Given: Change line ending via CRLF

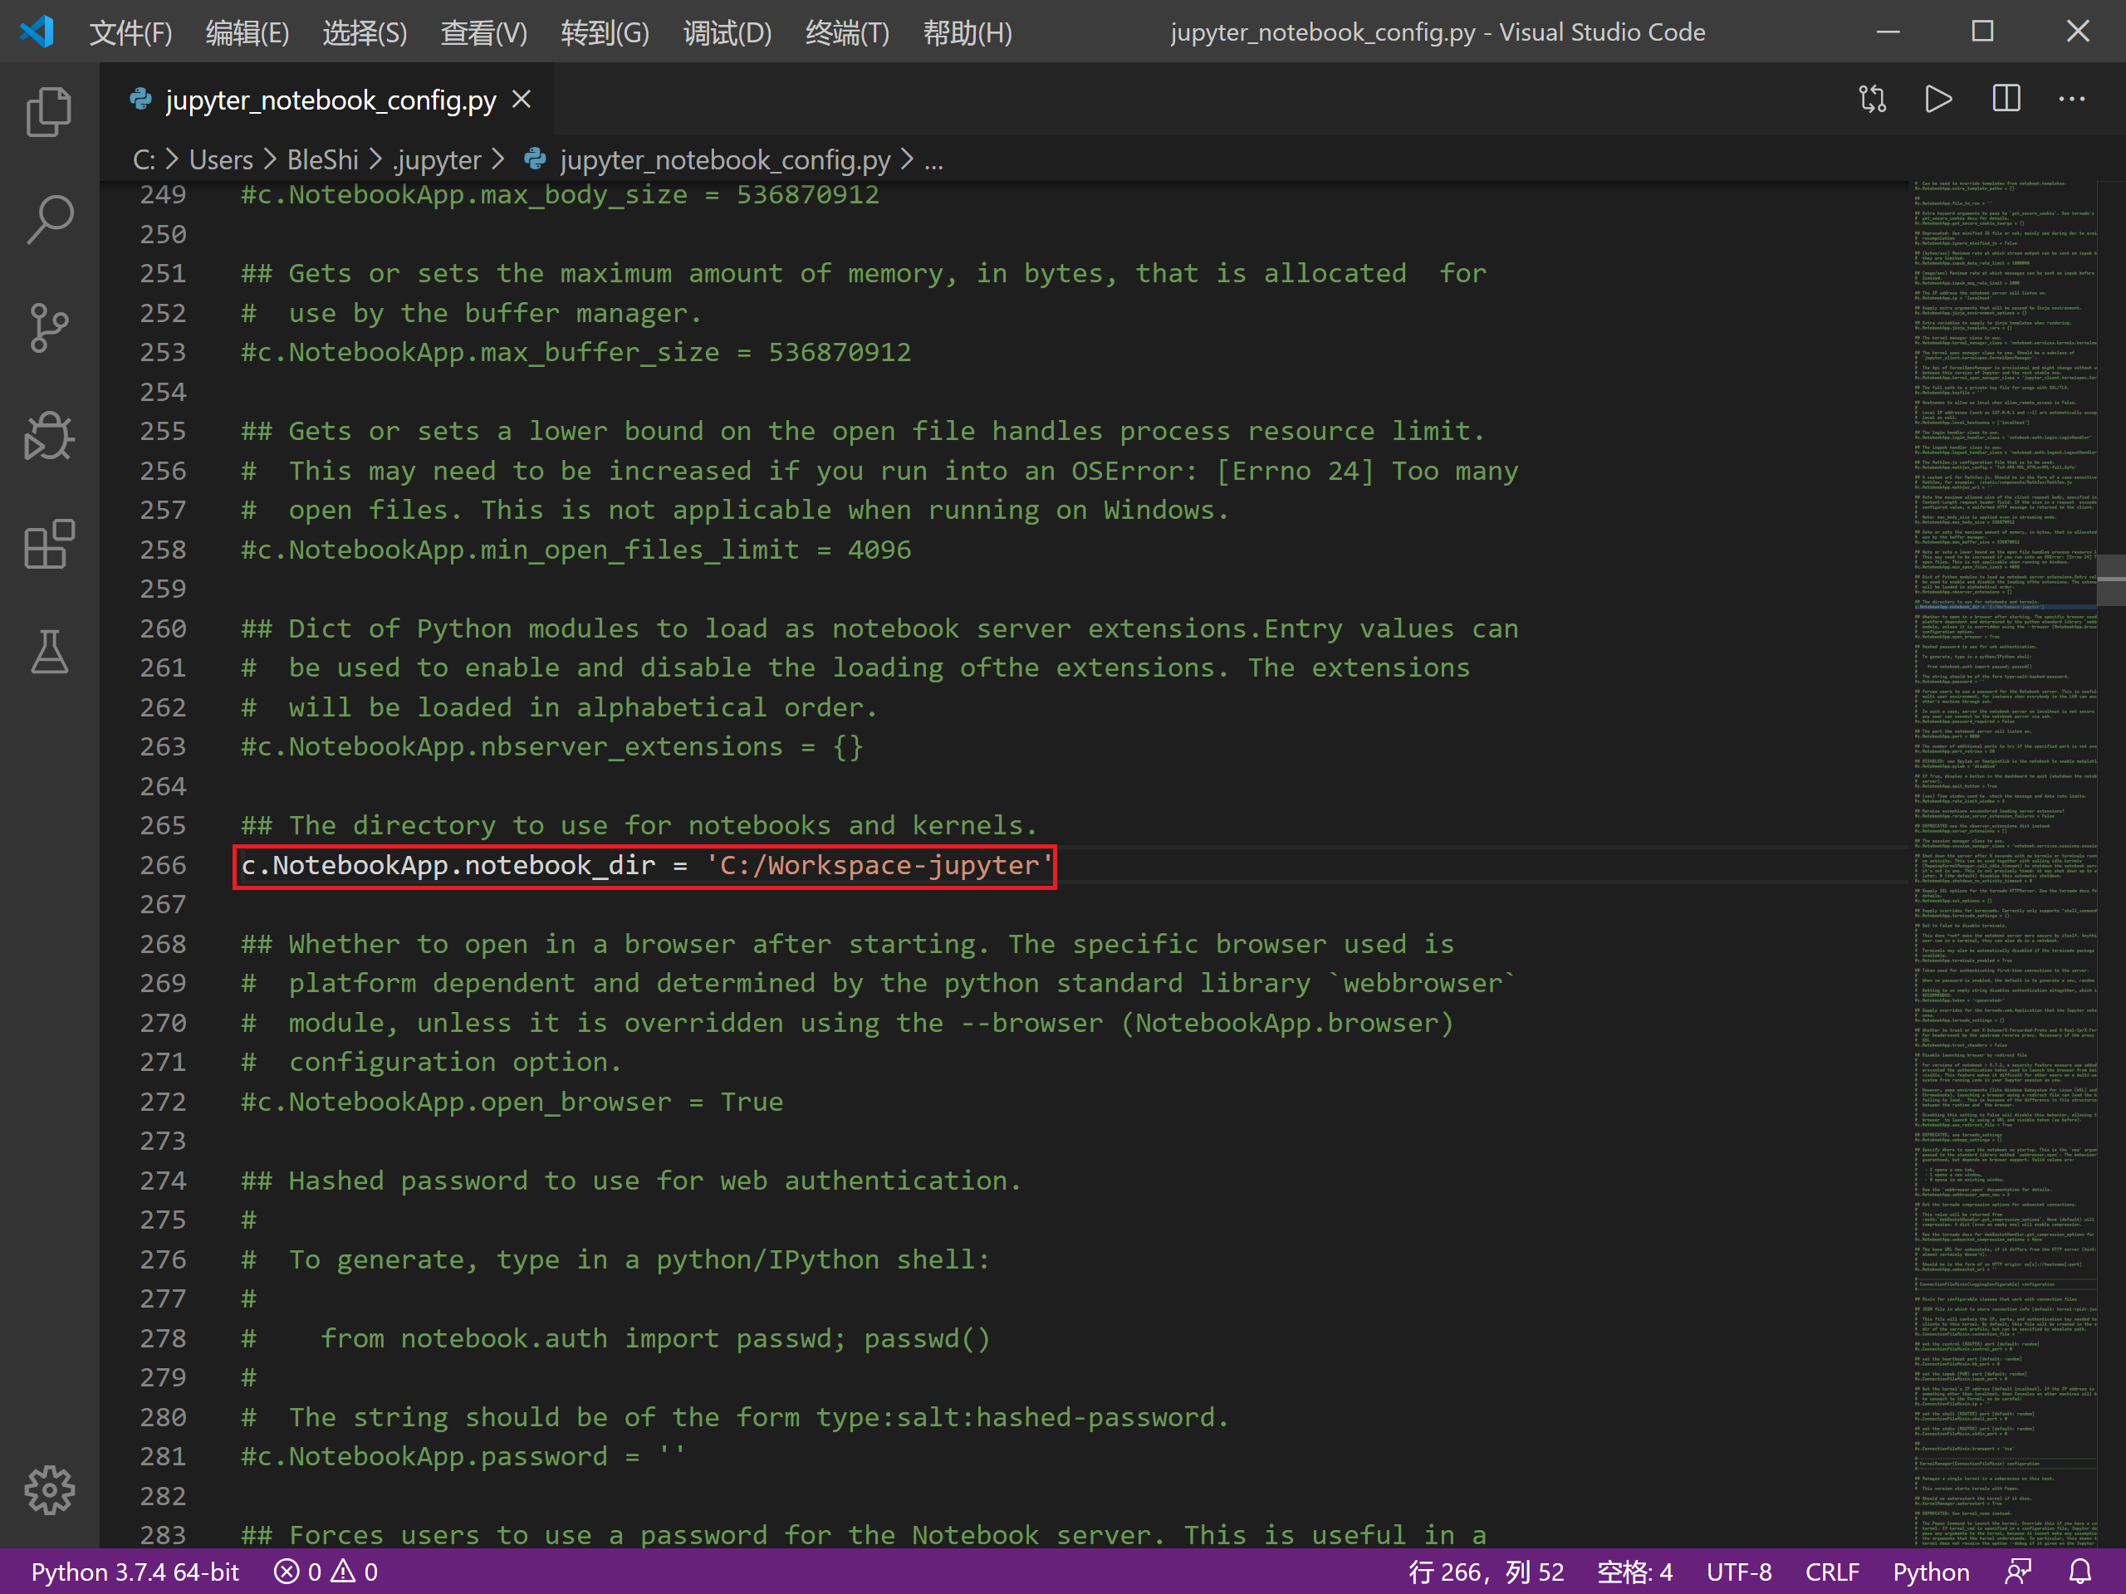Looking at the screenshot, I should click(1832, 1572).
